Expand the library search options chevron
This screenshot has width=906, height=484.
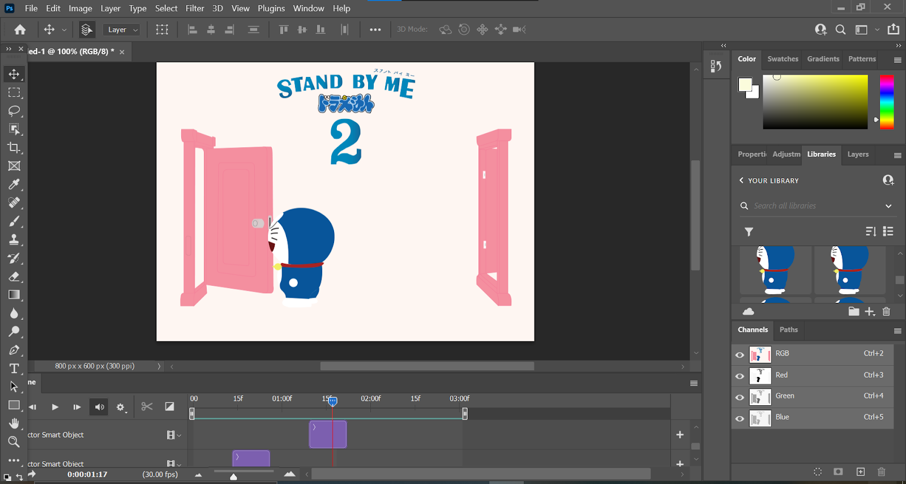click(888, 206)
